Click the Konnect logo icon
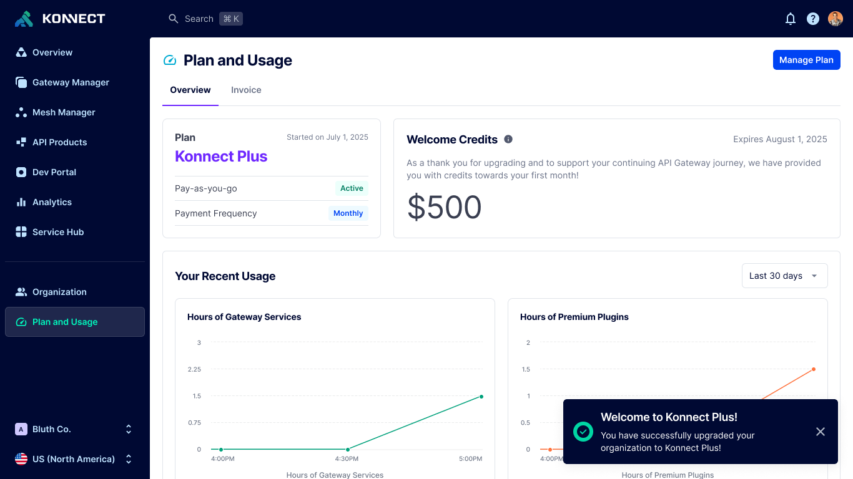This screenshot has width=853, height=479. coord(24,19)
